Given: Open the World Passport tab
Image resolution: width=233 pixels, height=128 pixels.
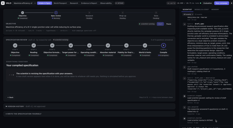Looking at the screenshot, I should point(60,3).
